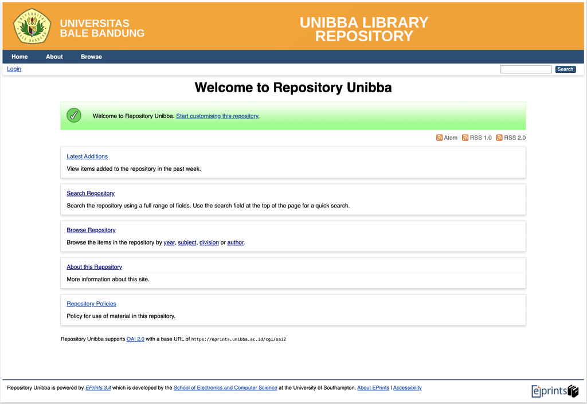587x404 pixels.
Task: Browse items by division link
Action: (209, 242)
